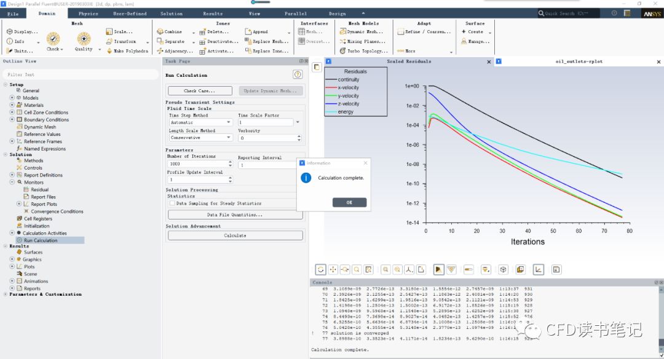Click the Filter Text field in Outline View

(81, 74)
